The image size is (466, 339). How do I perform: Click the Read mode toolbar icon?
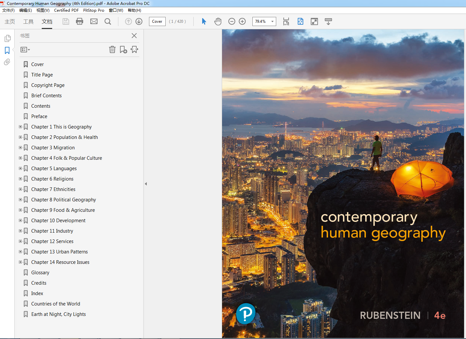coord(328,21)
